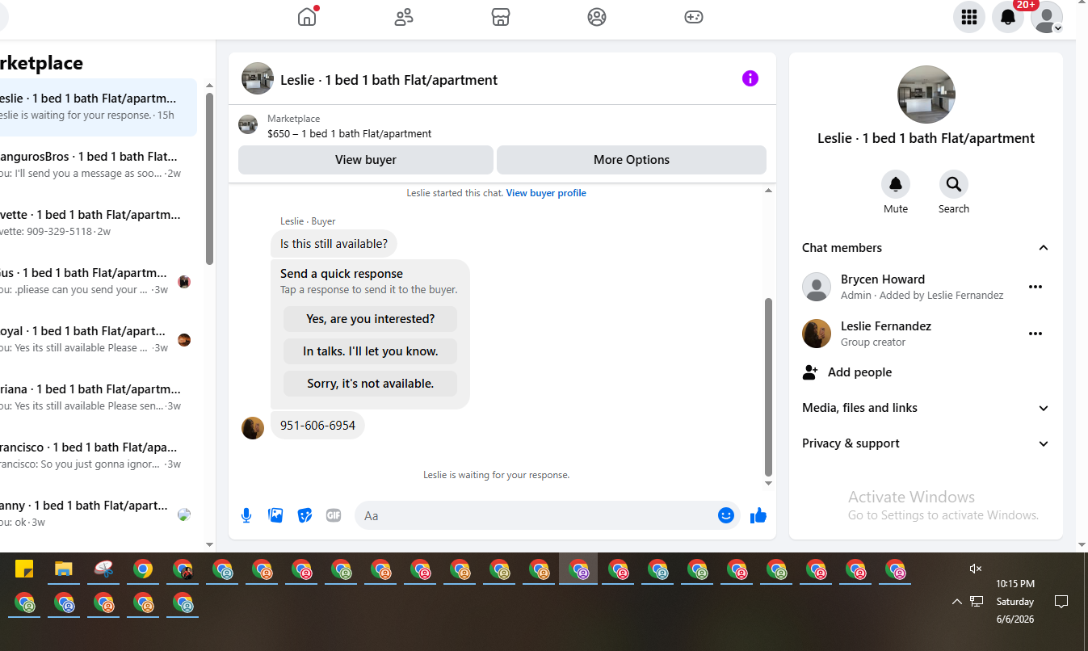Expand the Privacy & support section
The height and width of the screenshot is (651, 1088).
click(x=1044, y=443)
